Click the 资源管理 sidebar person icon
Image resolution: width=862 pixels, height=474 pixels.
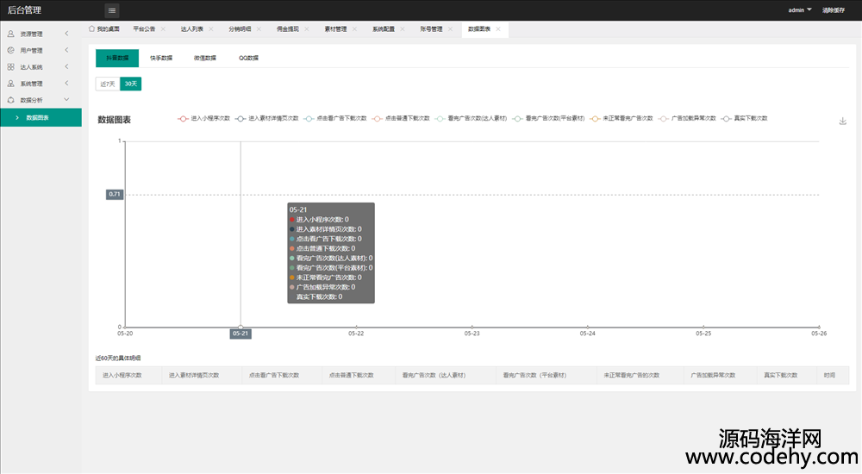click(10, 34)
